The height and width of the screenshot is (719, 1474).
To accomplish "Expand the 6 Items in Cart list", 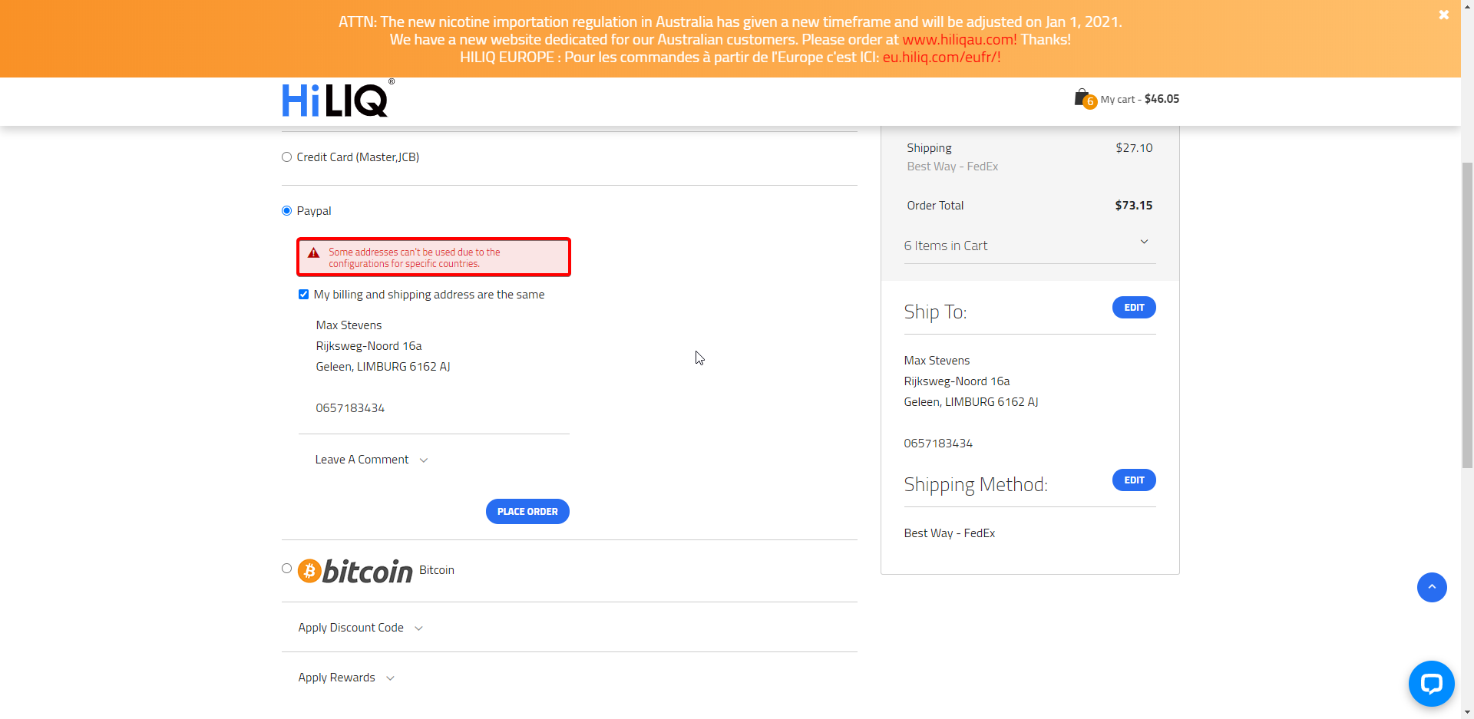I will click(1029, 246).
